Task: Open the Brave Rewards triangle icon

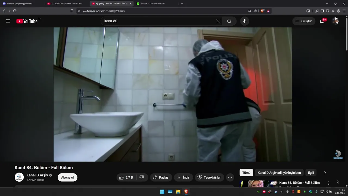Action: 268,11
